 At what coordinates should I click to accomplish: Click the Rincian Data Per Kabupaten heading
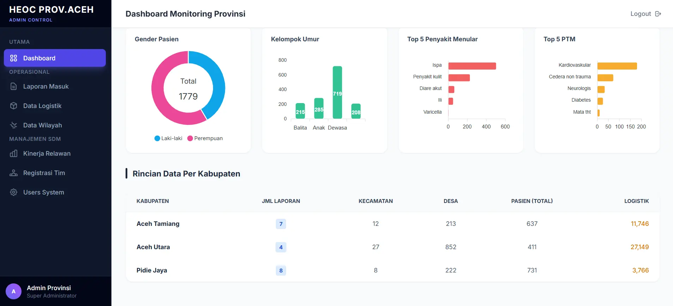[186, 174]
